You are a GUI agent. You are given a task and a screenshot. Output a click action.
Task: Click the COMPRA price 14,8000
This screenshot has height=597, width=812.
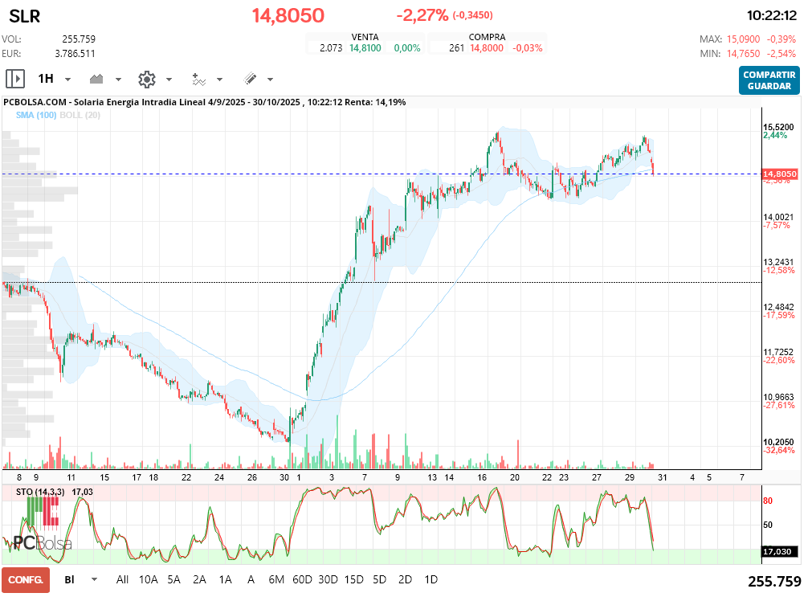(x=487, y=48)
